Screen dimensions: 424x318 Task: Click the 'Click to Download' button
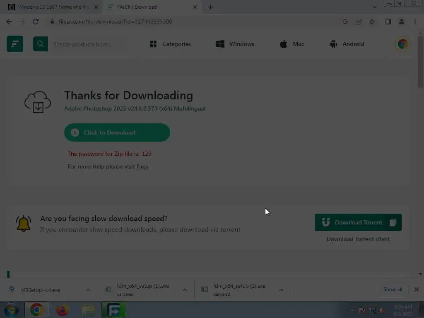point(117,132)
